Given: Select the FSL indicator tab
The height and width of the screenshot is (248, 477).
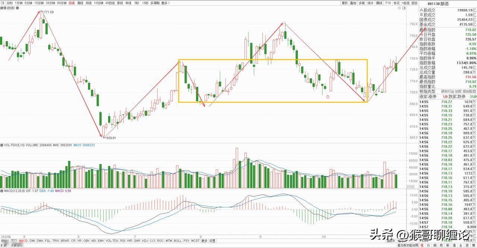Looking at the screenshot, I should pyautogui.click(x=48, y=241).
